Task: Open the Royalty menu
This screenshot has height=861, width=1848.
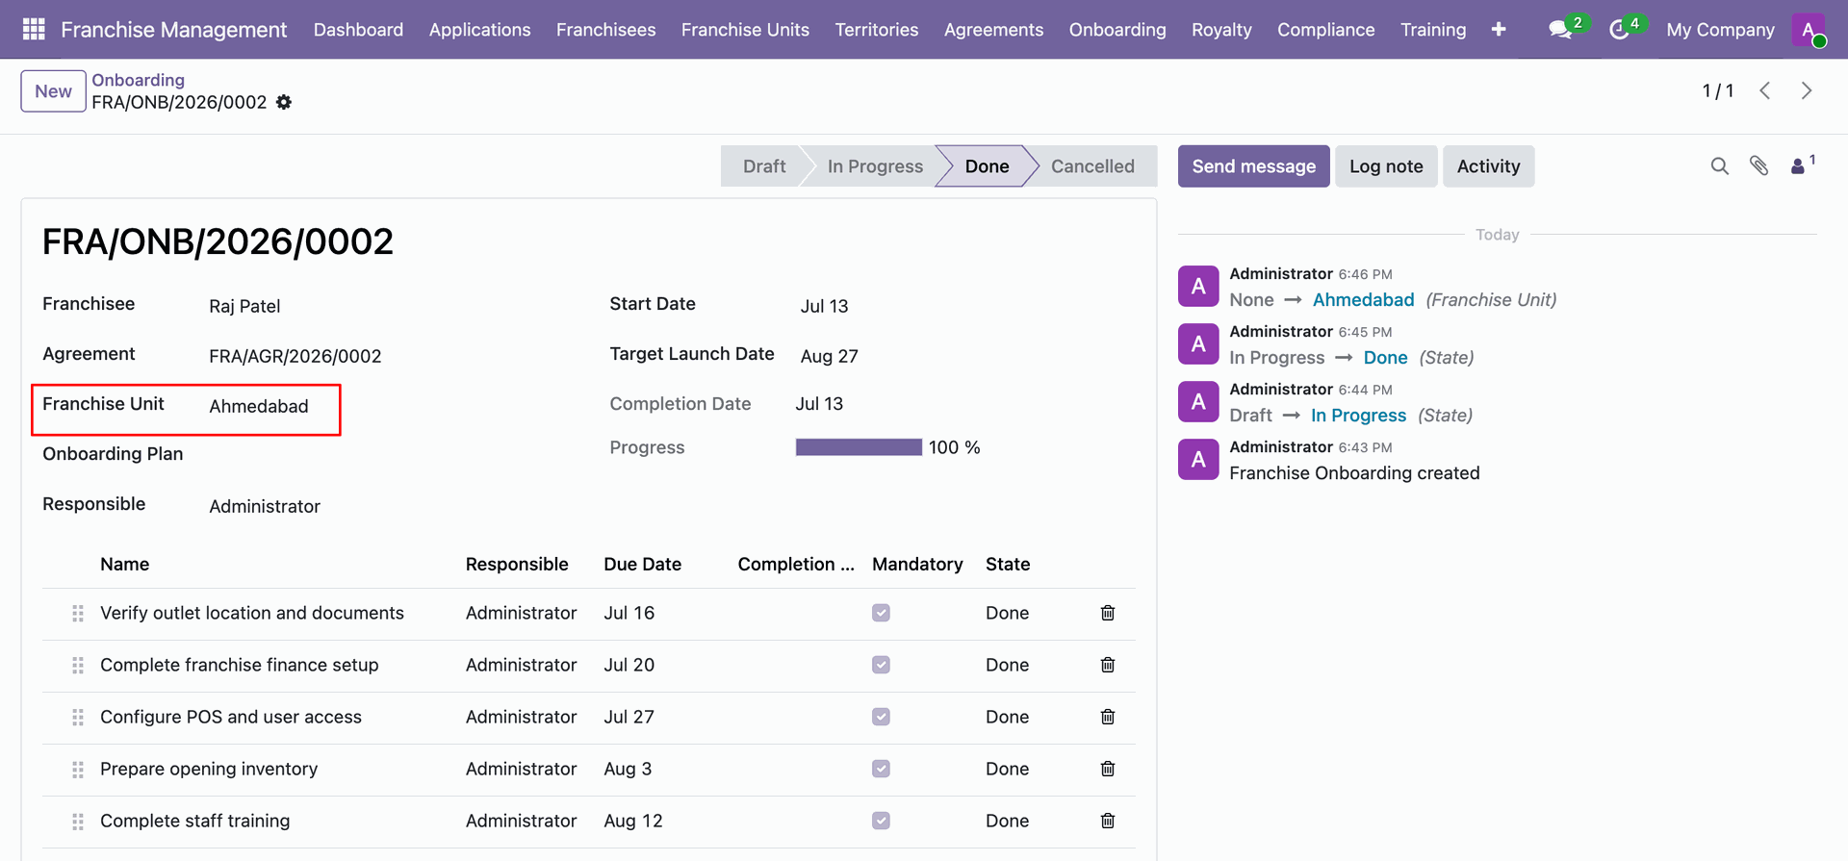Action: [x=1221, y=30]
